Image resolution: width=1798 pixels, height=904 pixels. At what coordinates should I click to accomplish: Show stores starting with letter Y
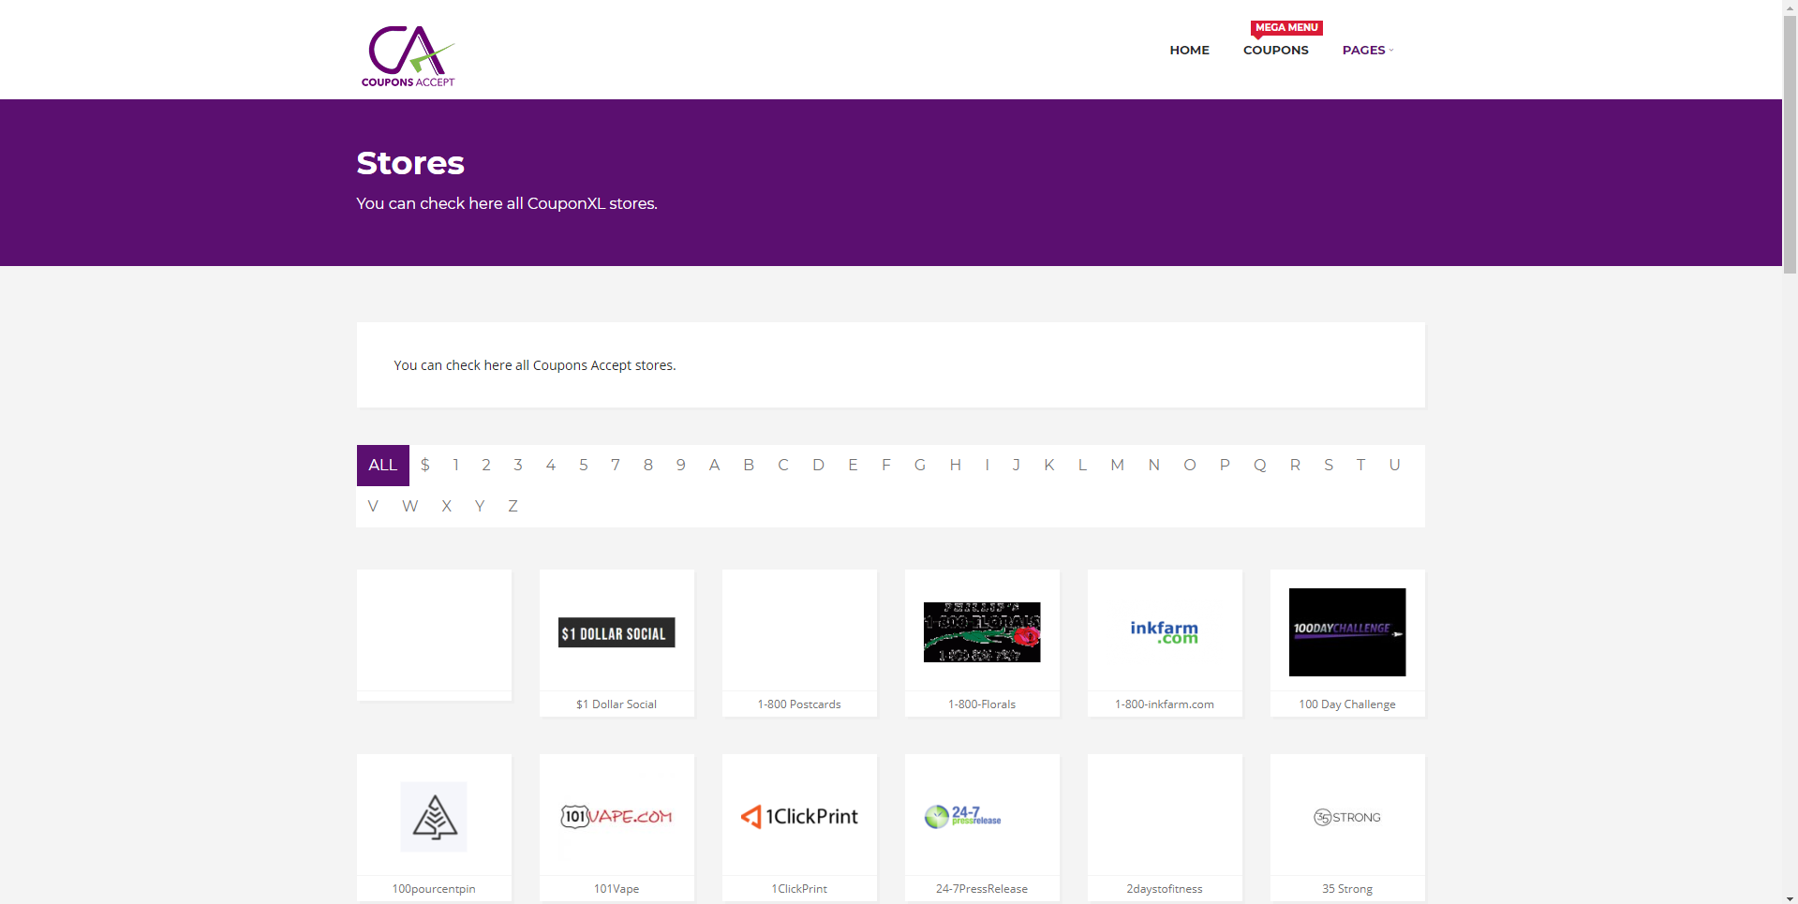[480, 507]
